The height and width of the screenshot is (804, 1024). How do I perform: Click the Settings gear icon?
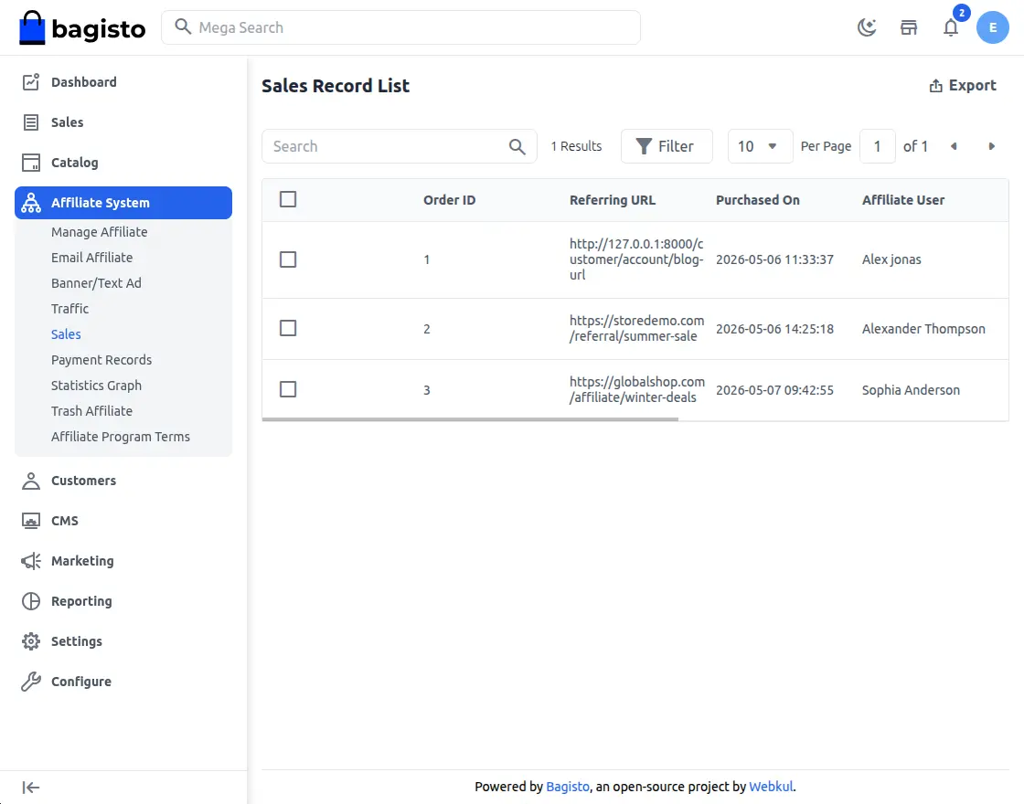[31, 641]
